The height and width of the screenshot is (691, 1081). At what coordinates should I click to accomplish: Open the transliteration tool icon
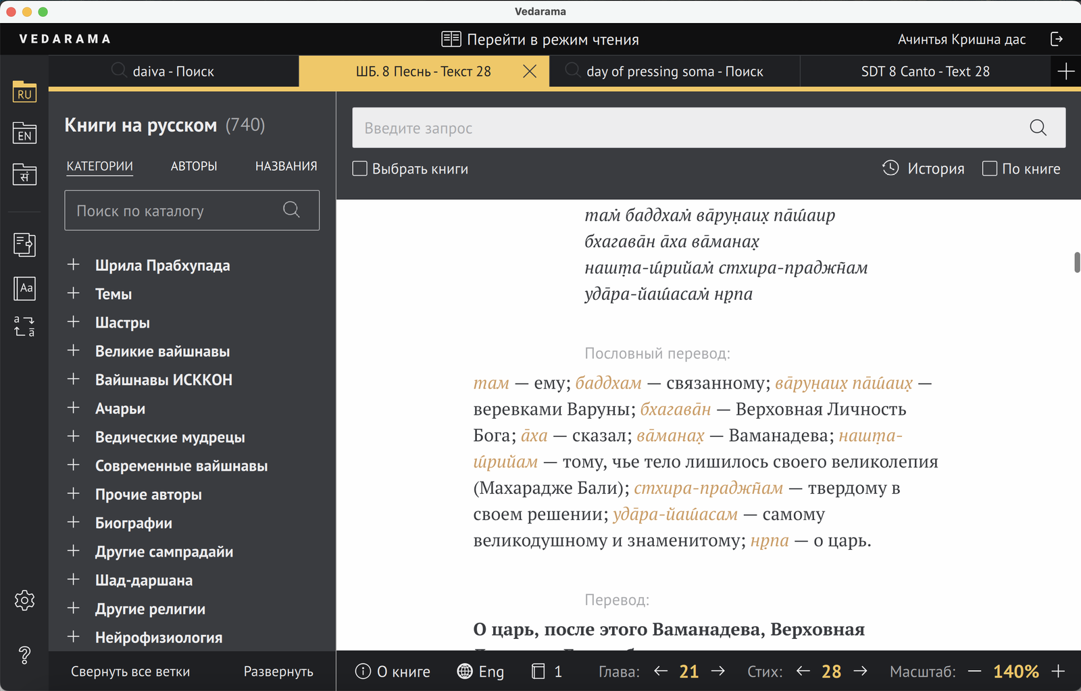(24, 326)
